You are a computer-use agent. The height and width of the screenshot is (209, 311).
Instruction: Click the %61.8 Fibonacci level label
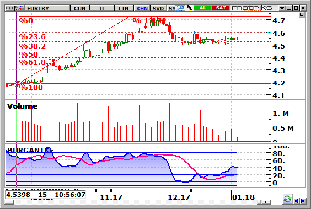click(33, 62)
